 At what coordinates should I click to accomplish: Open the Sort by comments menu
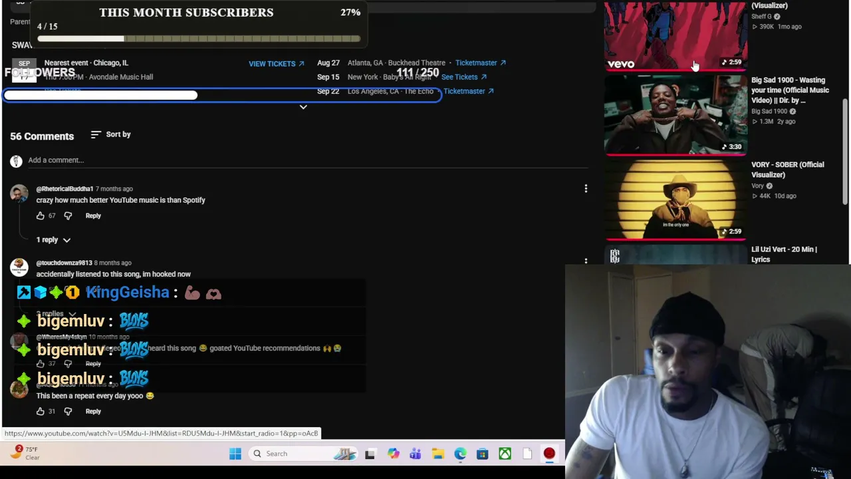pos(110,134)
